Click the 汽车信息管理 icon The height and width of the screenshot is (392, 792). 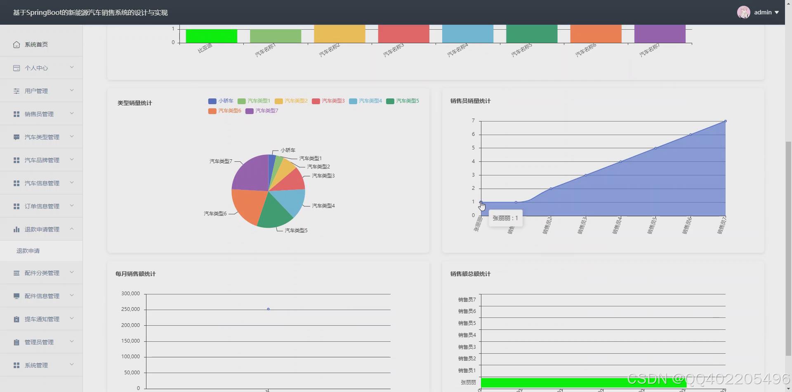tap(17, 183)
